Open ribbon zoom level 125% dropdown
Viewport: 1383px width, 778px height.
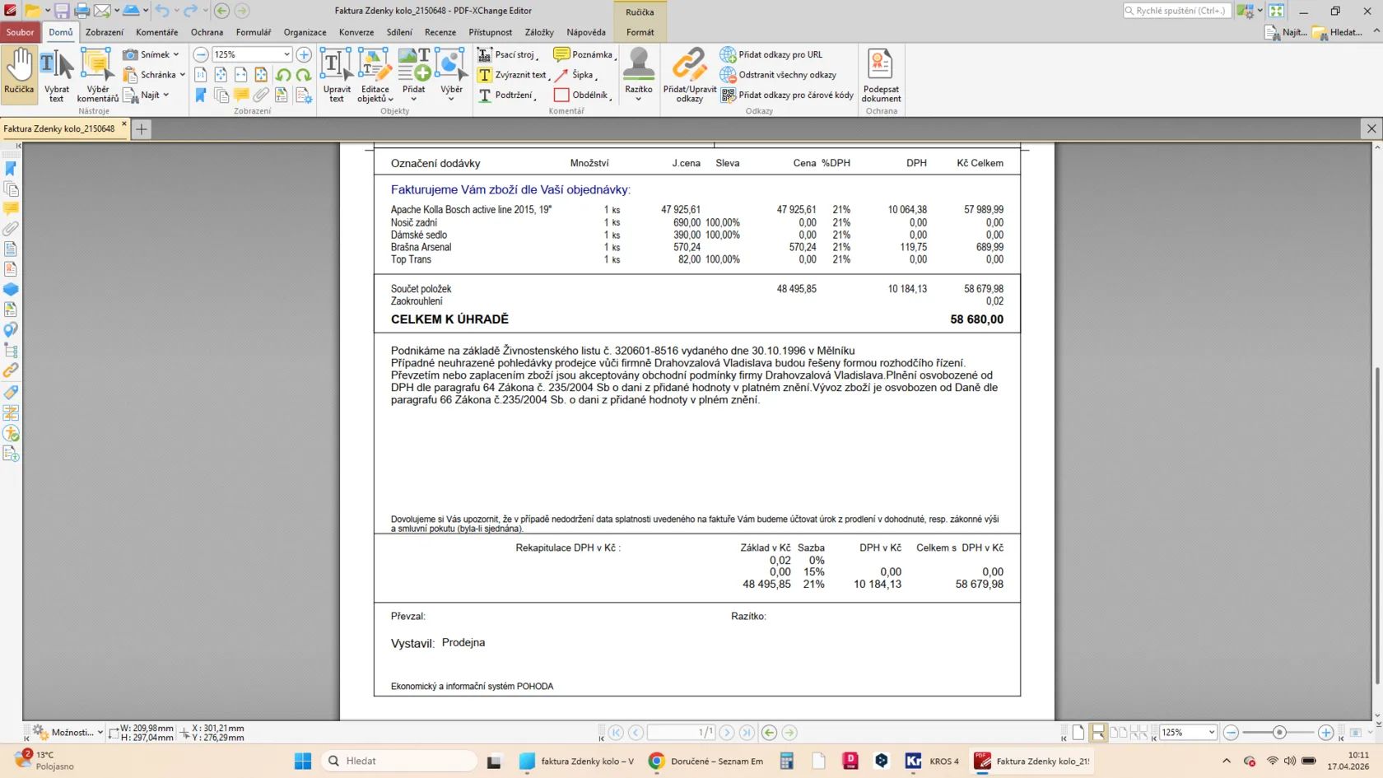pos(286,54)
